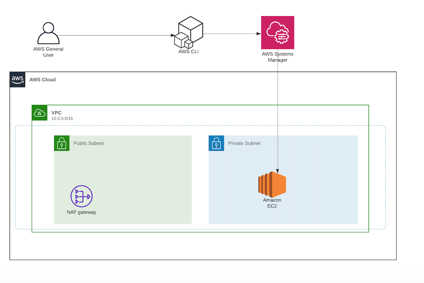Select the AWS Systems Manager icon
424x283 pixels.
pos(277,32)
